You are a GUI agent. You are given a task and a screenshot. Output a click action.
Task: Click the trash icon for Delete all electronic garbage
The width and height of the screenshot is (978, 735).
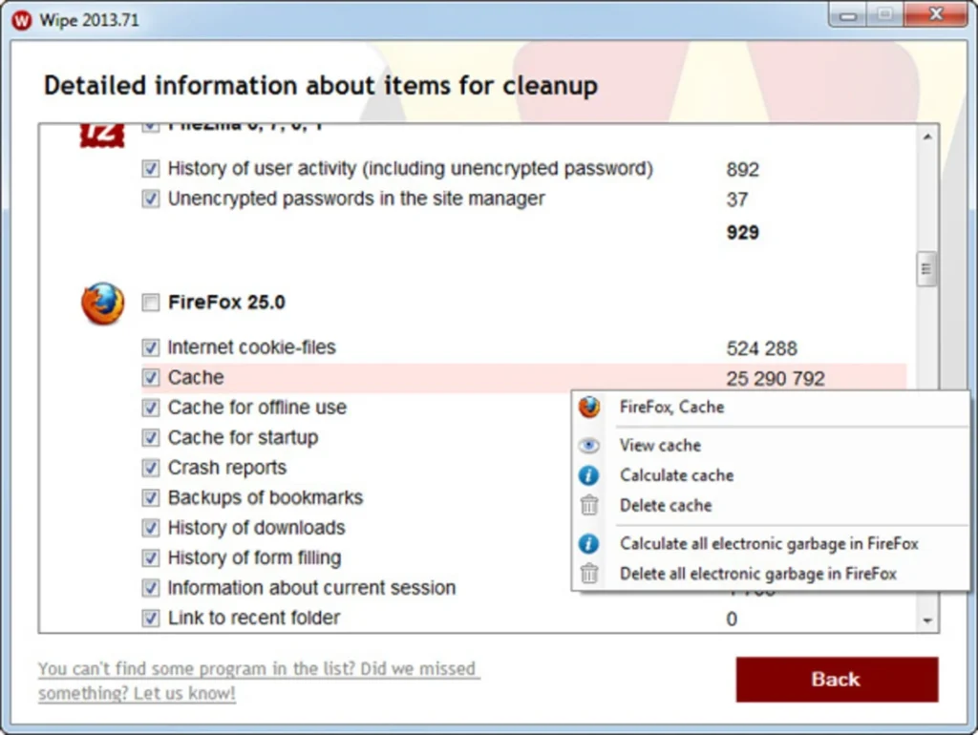pyautogui.click(x=589, y=574)
